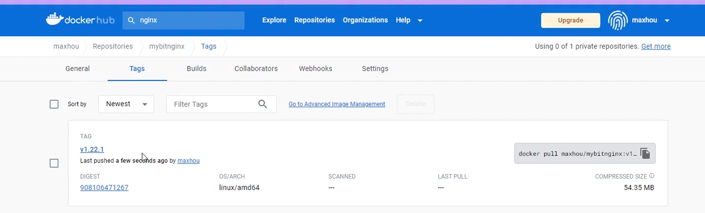Open Repositories in the top navigation

314,20
